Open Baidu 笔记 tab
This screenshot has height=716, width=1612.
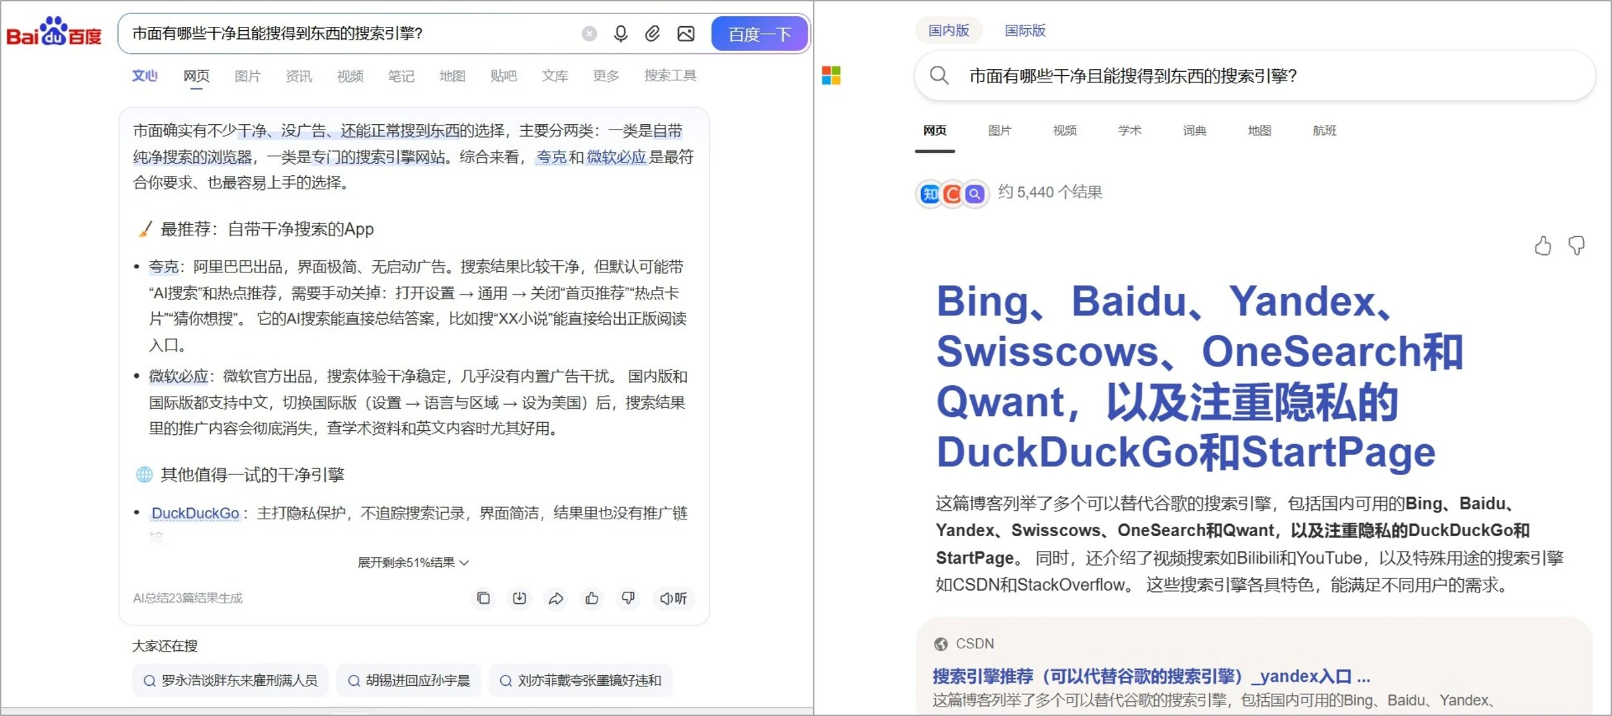pos(401,76)
